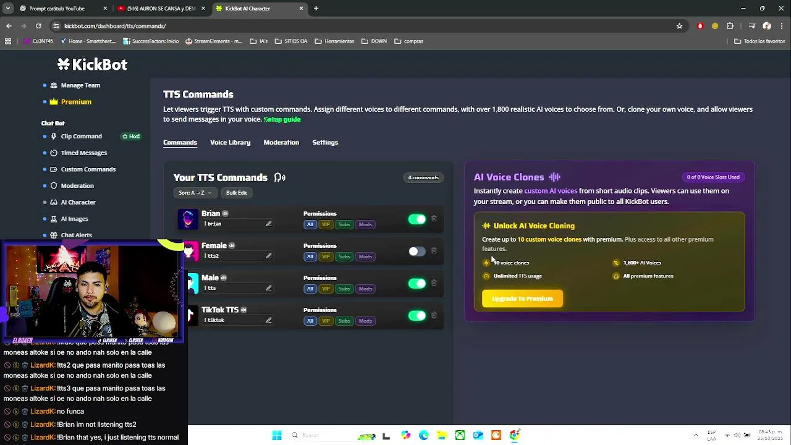The height and width of the screenshot is (445, 791).
Task: Open the Chrome apps grid in bookmarks bar
Action: click(8, 41)
